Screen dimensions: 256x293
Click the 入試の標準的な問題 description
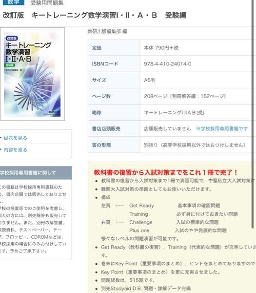click(x=197, y=222)
